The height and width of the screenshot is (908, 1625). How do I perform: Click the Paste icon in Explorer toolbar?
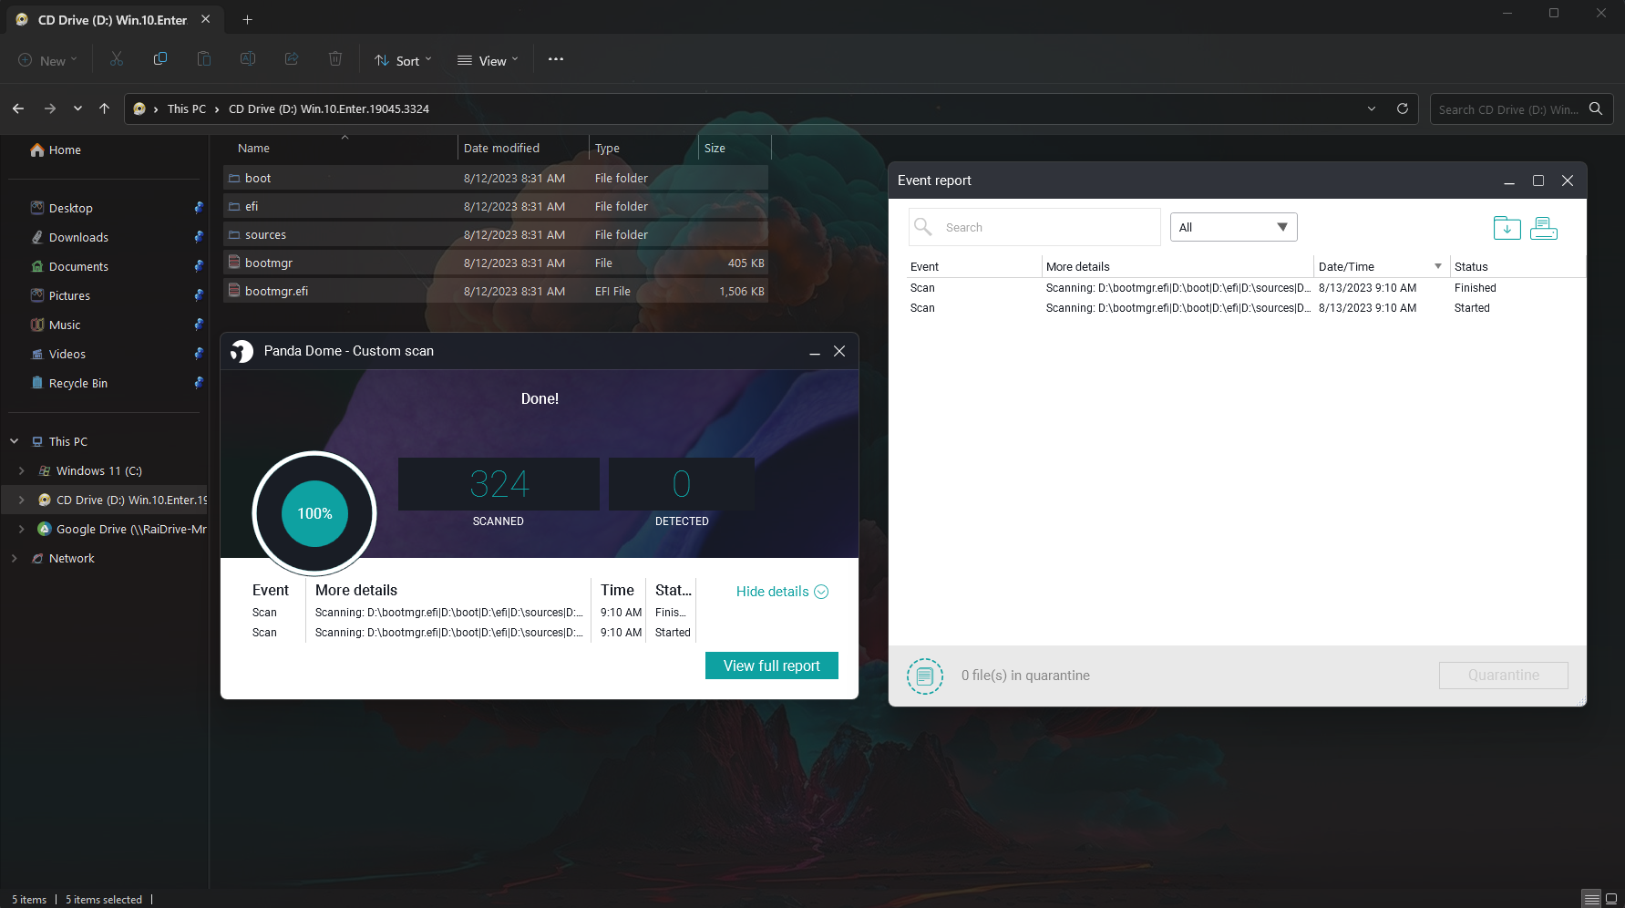click(x=204, y=59)
